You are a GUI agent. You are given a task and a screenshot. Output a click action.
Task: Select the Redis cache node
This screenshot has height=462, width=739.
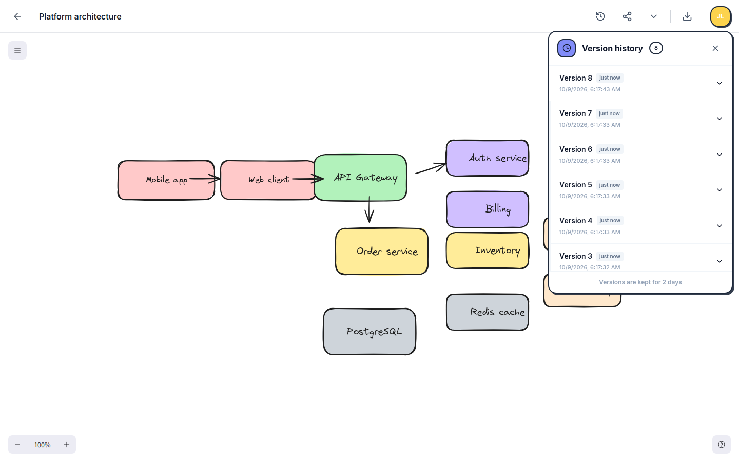pyautogui.click(x=488, y=312)
